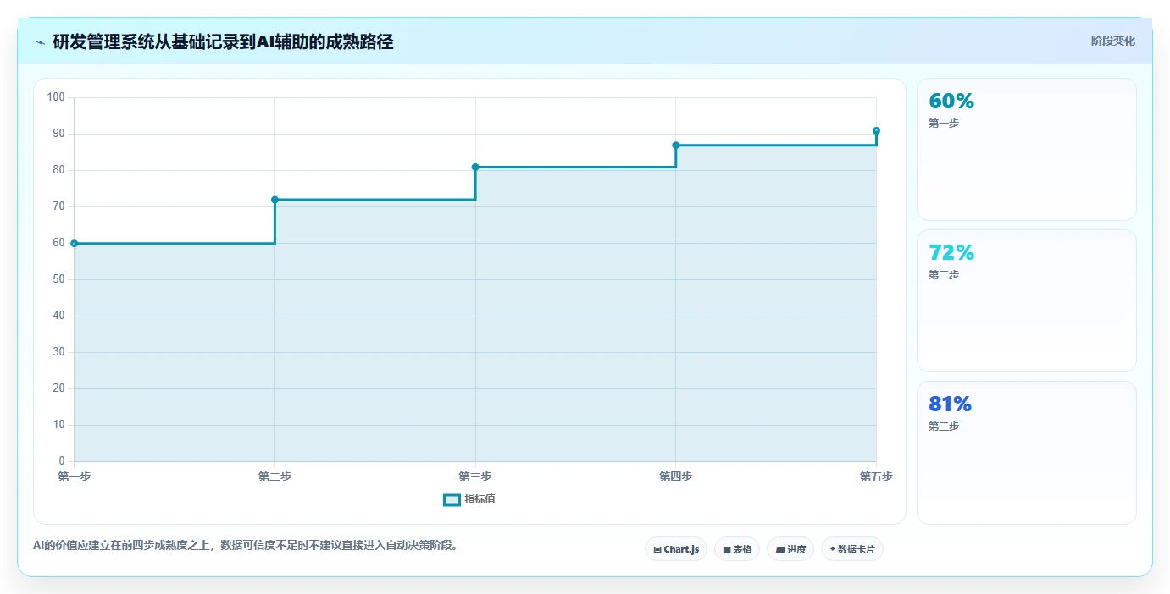The height and width of the screenshot is (594, 1170).
Task: Click the icon inside the 数据卡片 chip
Action: [x=833, y=549]
